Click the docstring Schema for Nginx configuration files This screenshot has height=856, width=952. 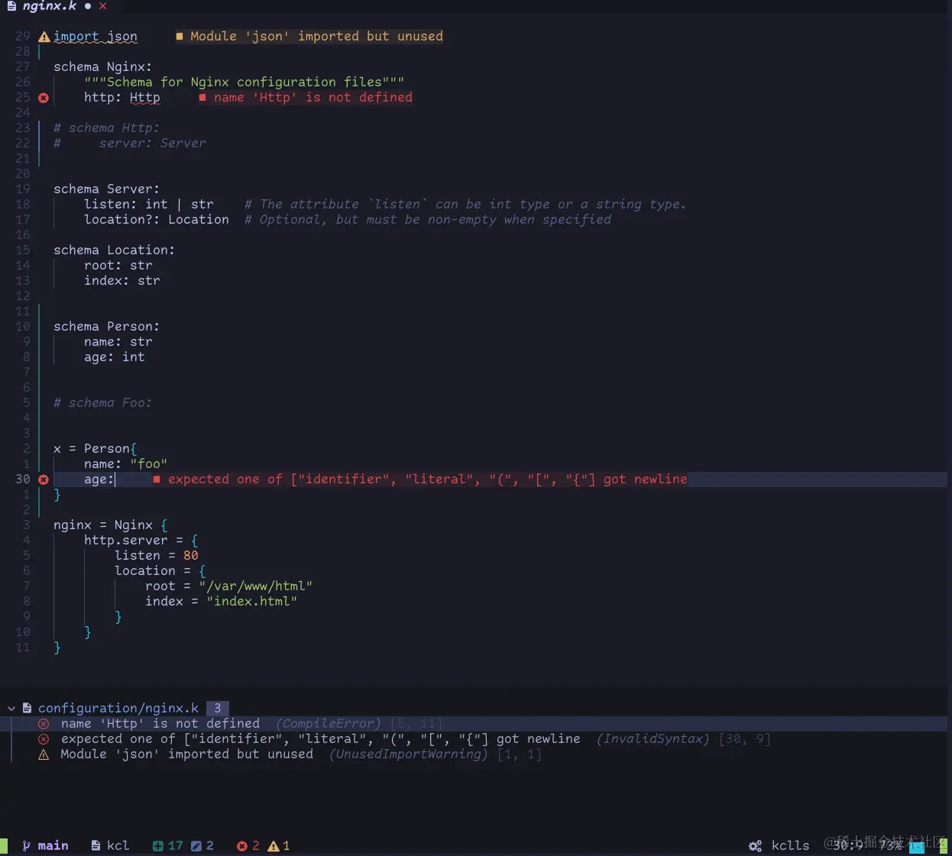[x=244, y=82]
